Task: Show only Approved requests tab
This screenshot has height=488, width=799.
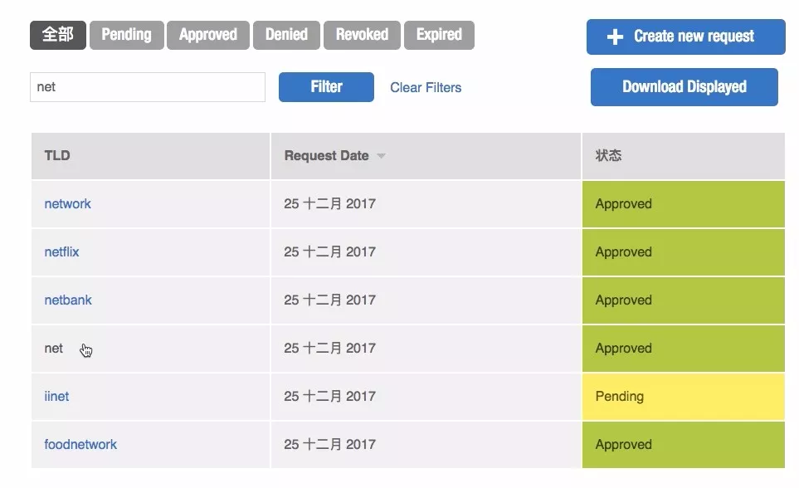Action: pos(207,35)
